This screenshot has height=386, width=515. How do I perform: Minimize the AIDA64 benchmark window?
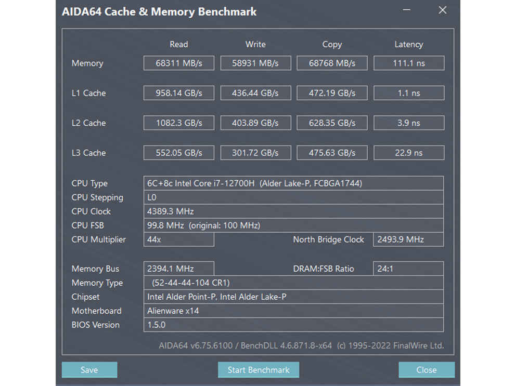407,10
